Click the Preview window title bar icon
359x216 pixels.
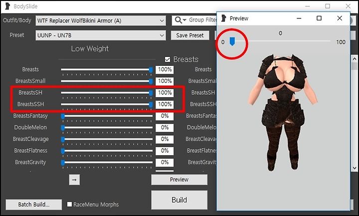(224, 18)
